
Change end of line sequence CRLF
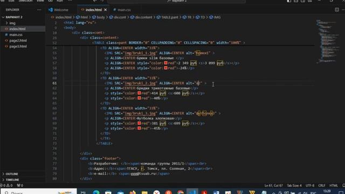tap(321, 185)
